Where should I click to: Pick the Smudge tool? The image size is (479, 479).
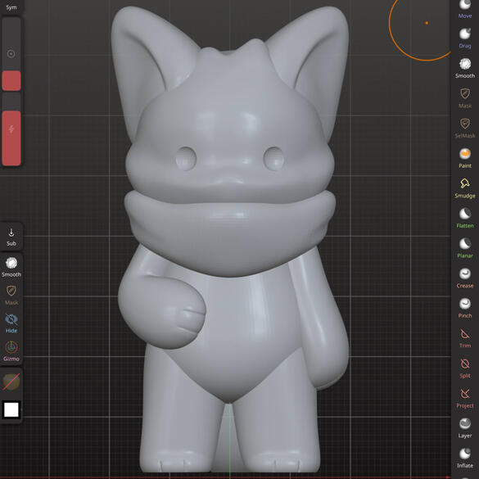coord(464,188)
